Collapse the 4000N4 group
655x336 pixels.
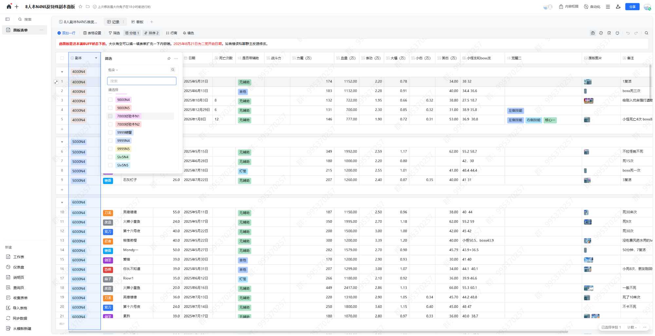tap(62, 72)
